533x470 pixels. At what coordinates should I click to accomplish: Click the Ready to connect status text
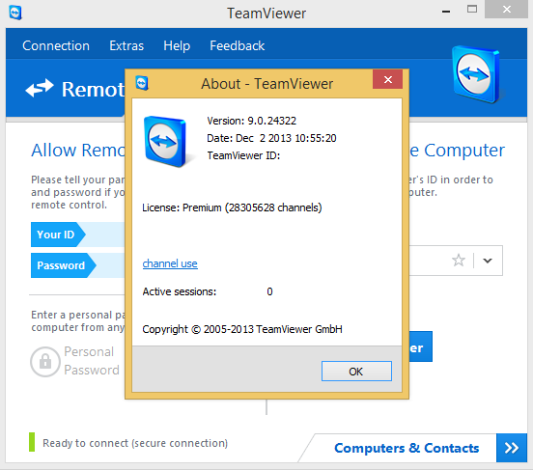click(135, 443)
